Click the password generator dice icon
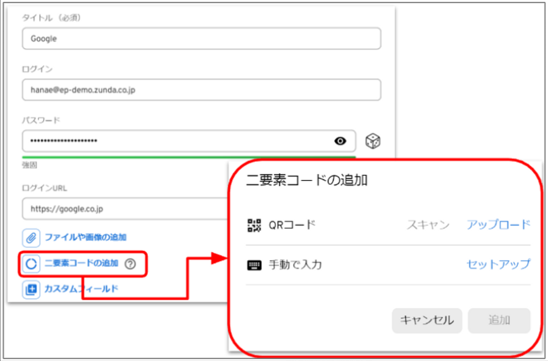Screen dimensions: 548x361 click(373, 141)
